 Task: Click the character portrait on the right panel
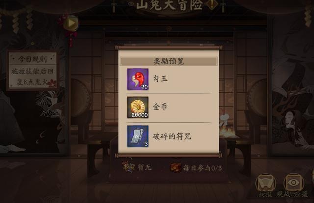(290, 120)
